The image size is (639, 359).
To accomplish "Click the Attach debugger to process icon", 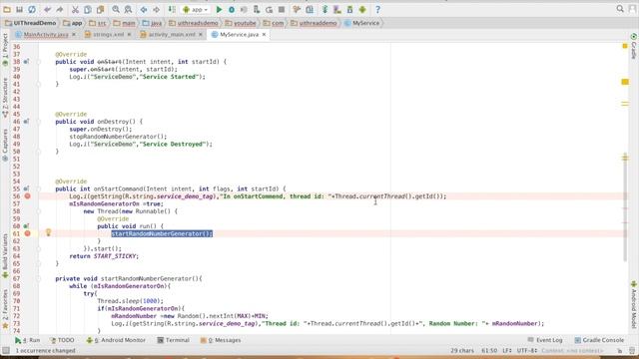I will pyautogui.click(x=257, y=9).
